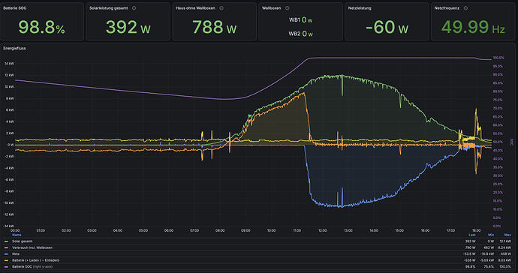Click the 98.8% battery SOC value

coord(41,27)
